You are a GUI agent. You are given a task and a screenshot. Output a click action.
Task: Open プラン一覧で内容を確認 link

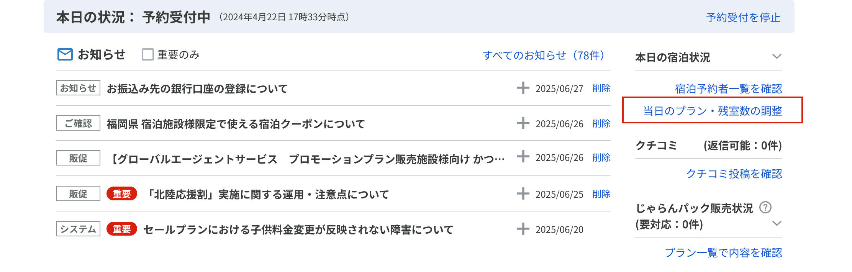723,253
